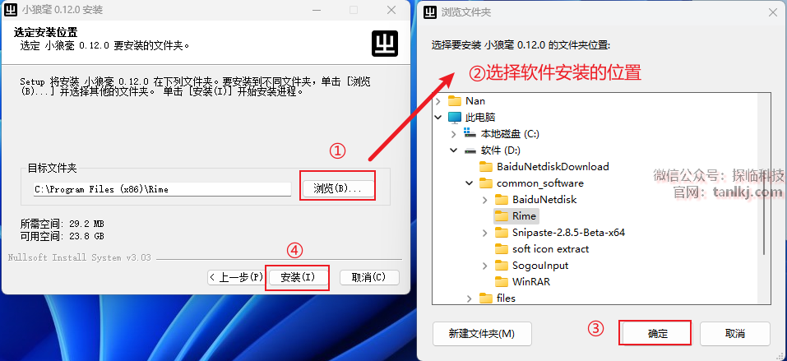The height and width of the screenshot is (361, 787).
Task: Select the 'soft icon extract' label
Action: [551, 249]
